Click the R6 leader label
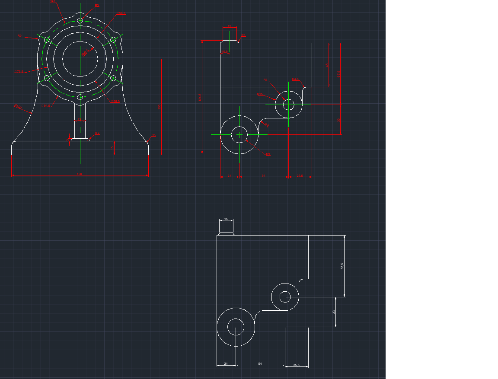498x379 pixels. pos(265,80)
